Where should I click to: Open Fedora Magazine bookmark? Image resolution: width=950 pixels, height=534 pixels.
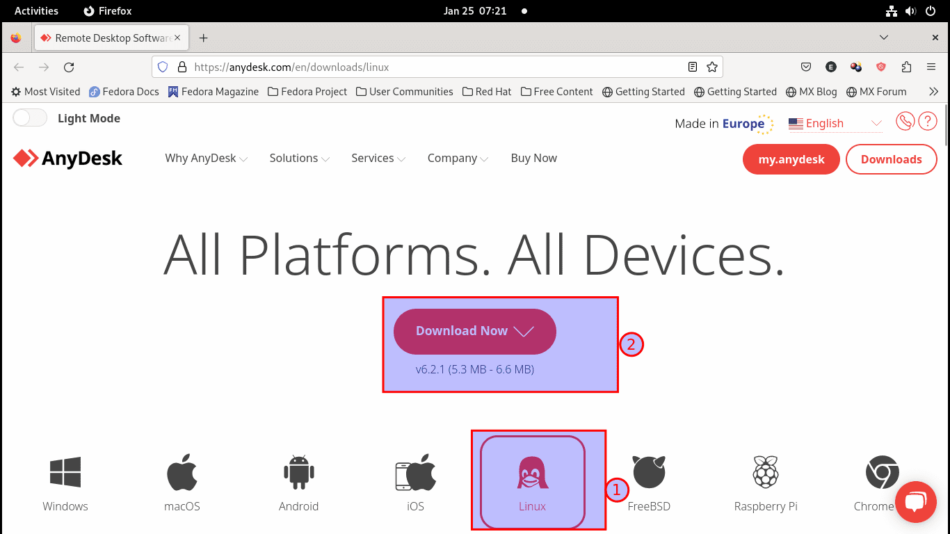pos(213,92)
